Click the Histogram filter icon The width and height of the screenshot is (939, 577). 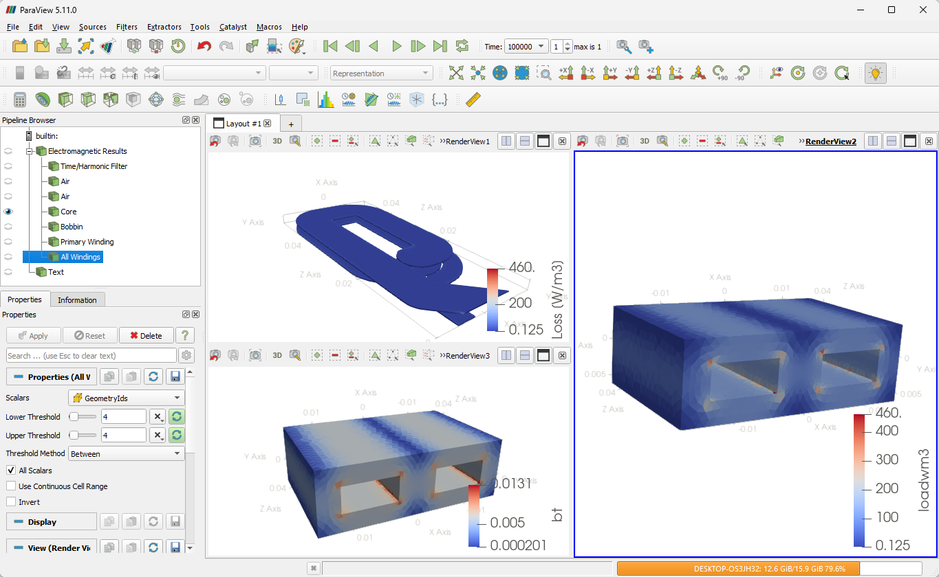click(x=325, y=100)
